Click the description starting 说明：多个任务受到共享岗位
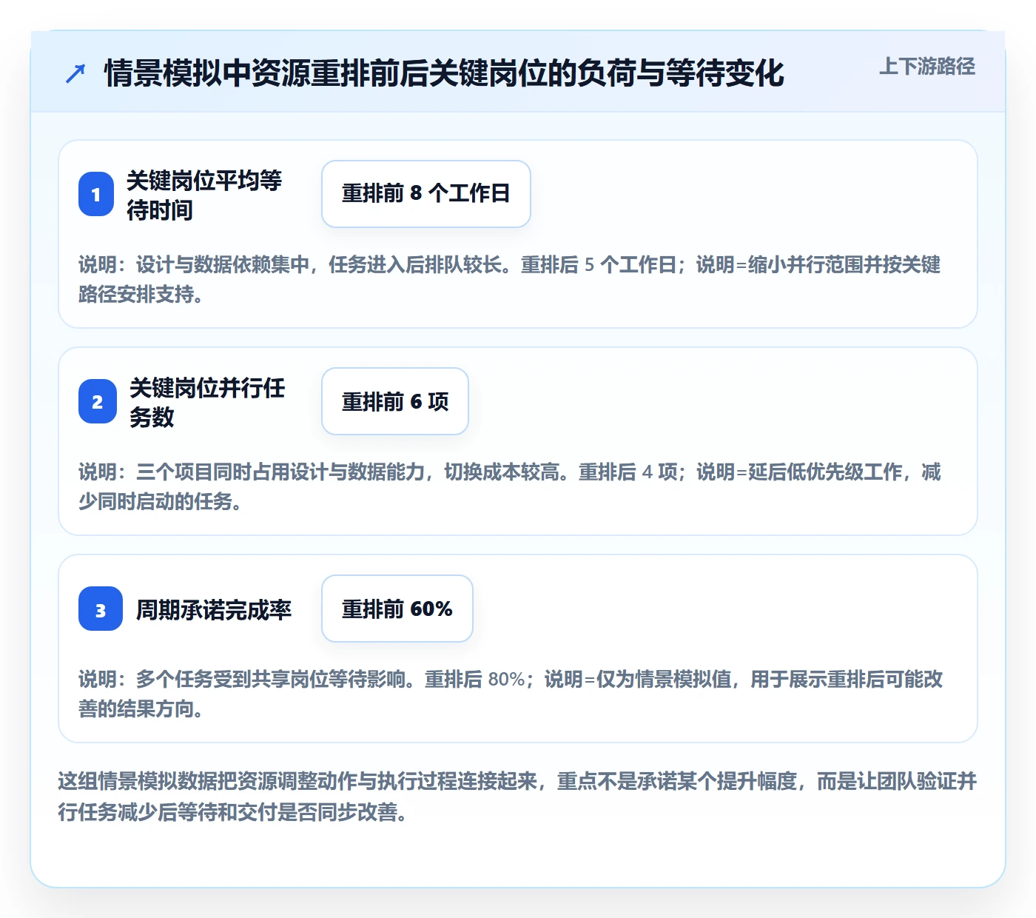The height and width of the screenshot is (918, 1036). tap(511, 694)
